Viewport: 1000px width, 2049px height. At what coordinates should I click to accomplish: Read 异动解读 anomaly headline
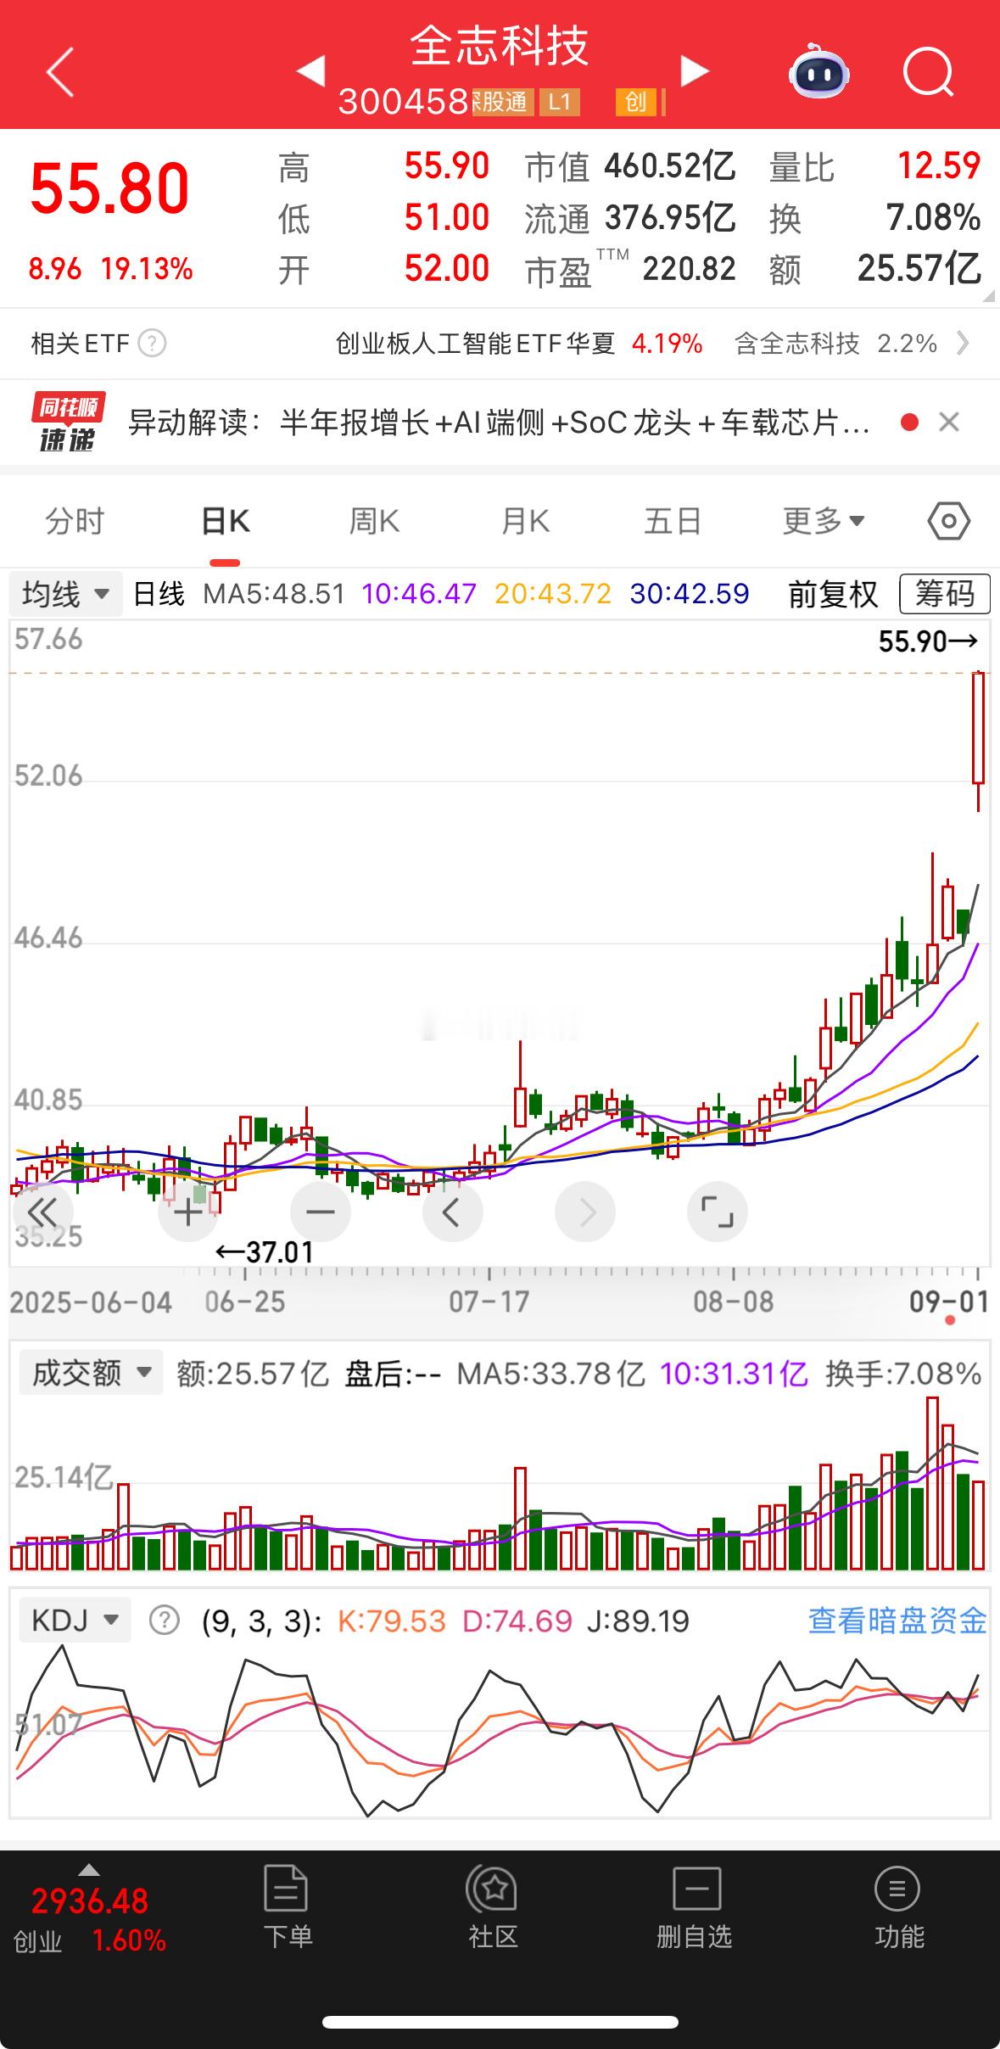pyautogui.click(x=499, y=422)
